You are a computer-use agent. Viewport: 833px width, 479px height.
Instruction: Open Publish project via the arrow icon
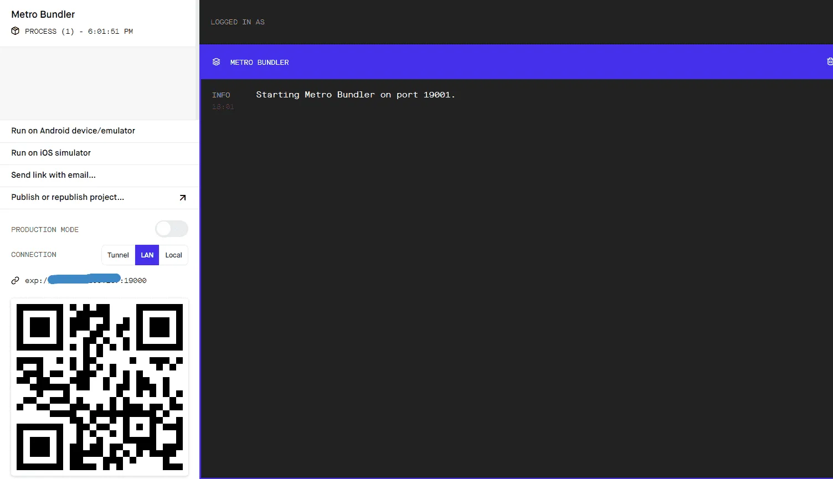(183, 197)
